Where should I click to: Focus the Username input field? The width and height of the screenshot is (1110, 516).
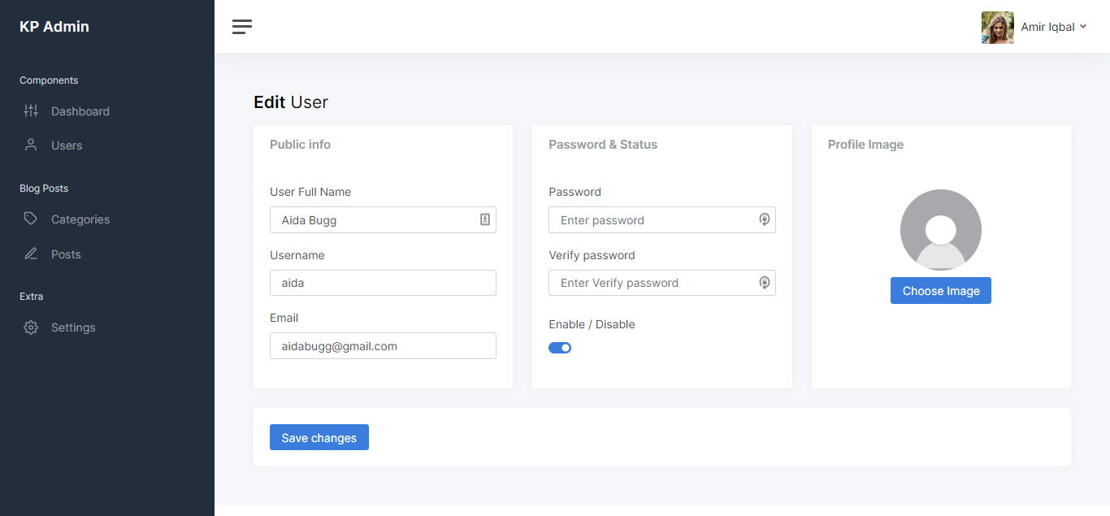click(383, 283)
